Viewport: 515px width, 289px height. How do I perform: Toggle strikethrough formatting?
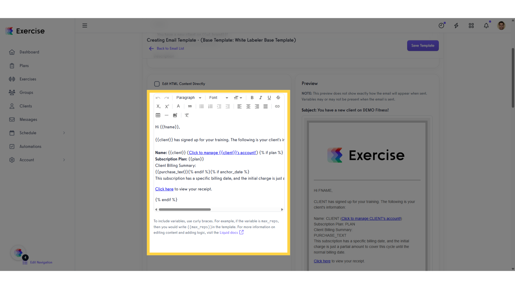[x=278, y=98]
